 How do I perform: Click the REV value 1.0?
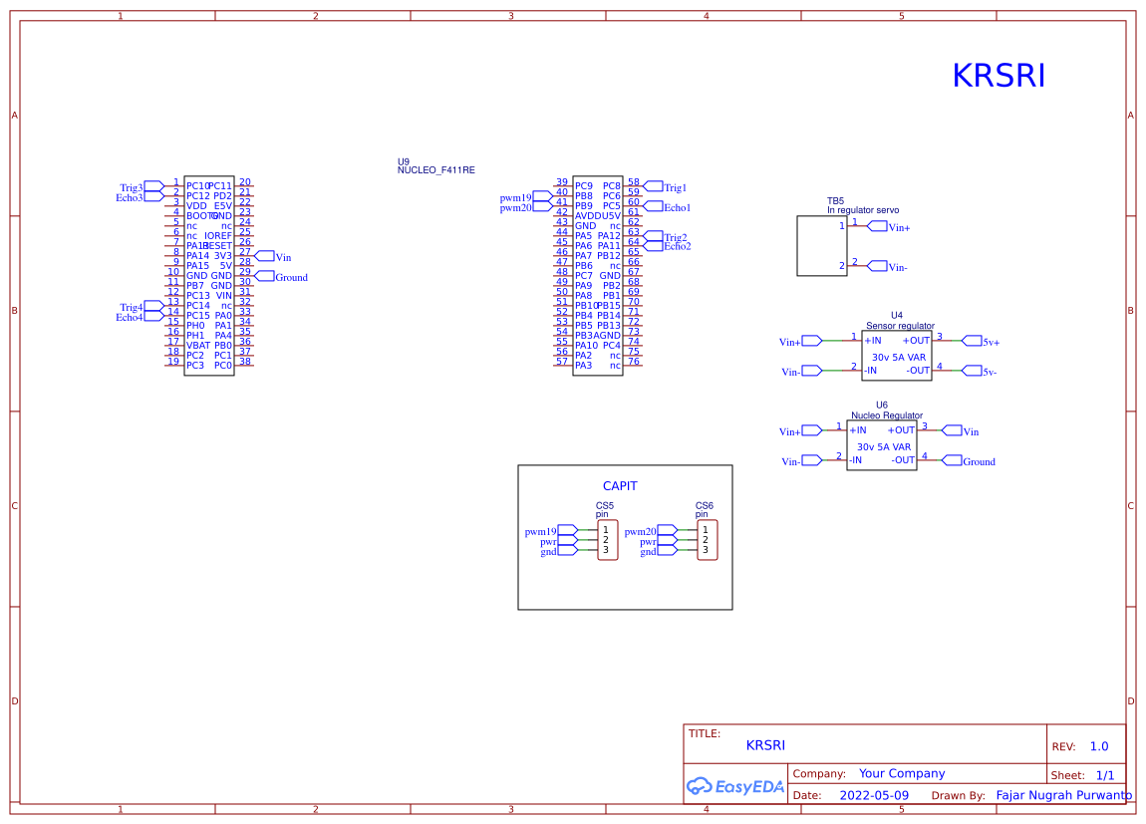click(1098, 746)
